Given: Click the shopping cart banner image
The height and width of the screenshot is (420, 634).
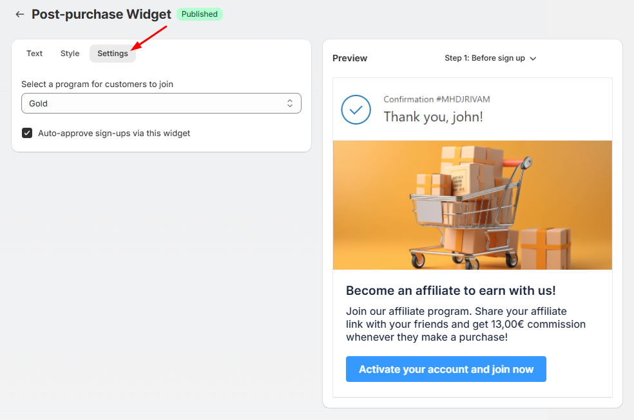Looking at the screenshot, I should pos(472,205).
